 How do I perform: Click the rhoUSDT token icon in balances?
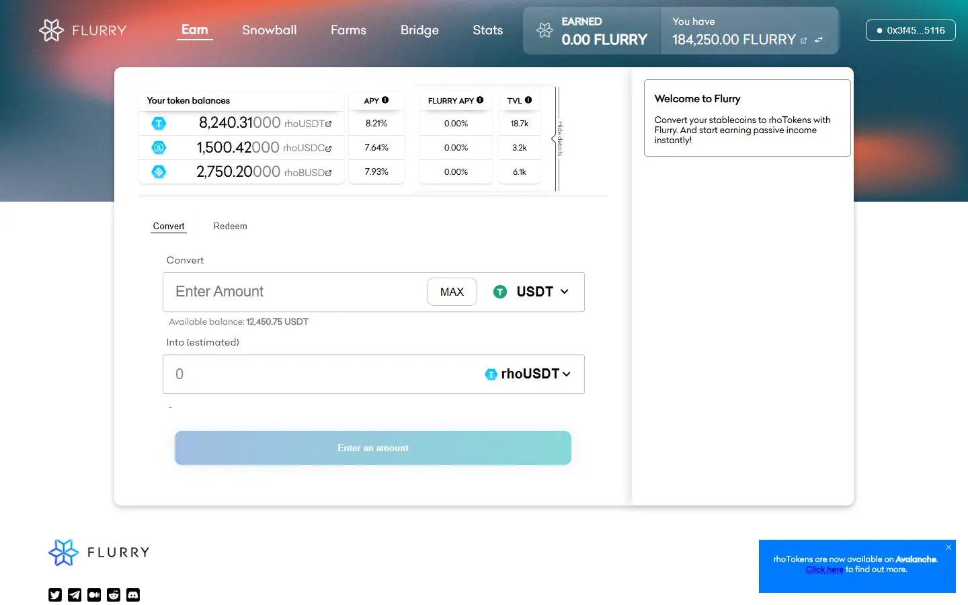pyautogui.click(x=159, y=123)
